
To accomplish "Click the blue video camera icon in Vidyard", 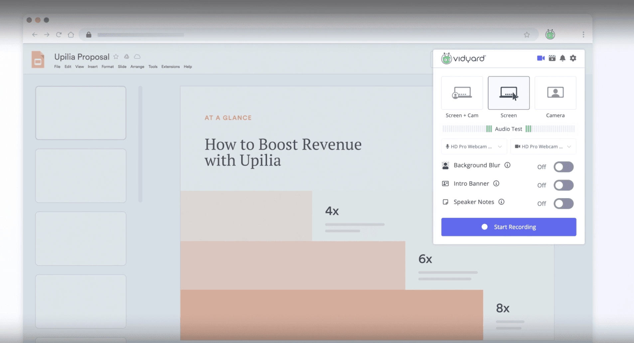I will (540, 58).
